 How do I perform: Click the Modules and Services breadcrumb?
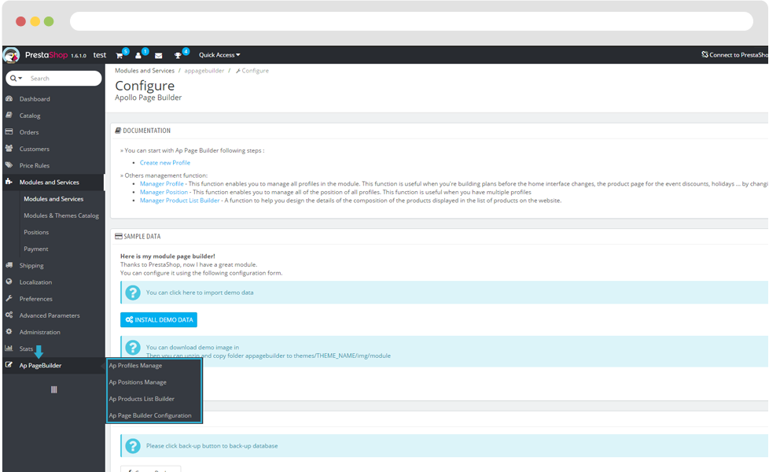(145, 71)
